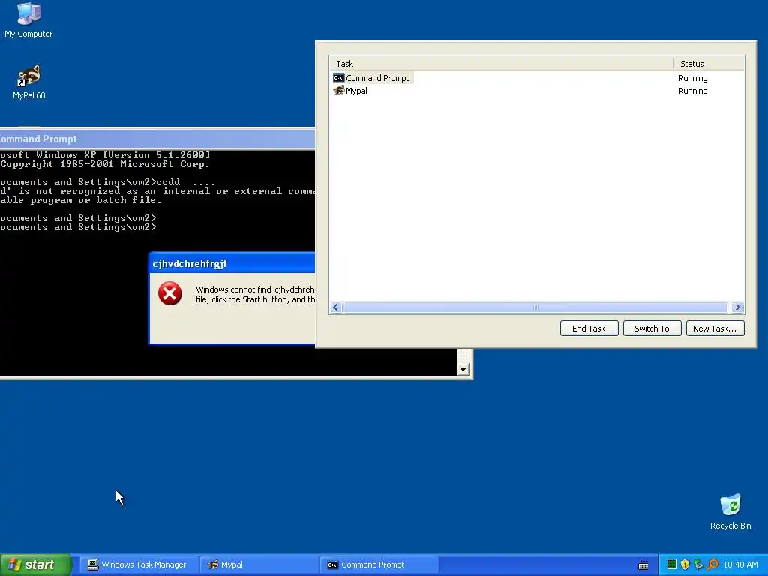Click the task list horizontal scrollbar thumb
The width and height of the screenshot is (768, 576).
[535, 307]
